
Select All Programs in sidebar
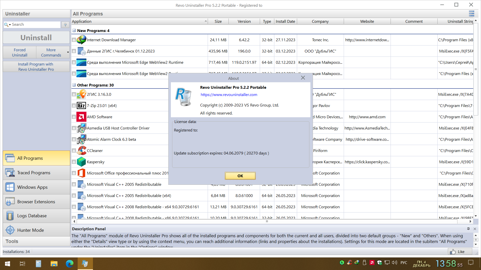pos(36,158)
